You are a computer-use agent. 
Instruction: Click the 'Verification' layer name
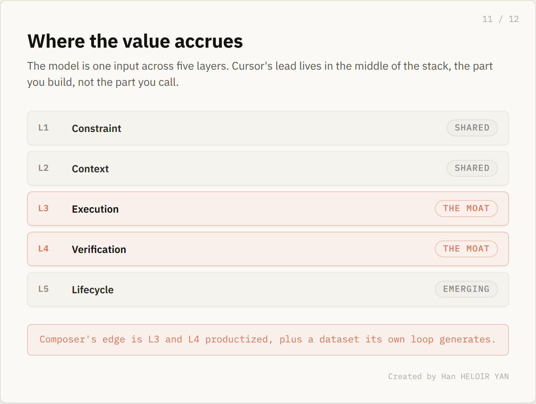tap(99, 249)
